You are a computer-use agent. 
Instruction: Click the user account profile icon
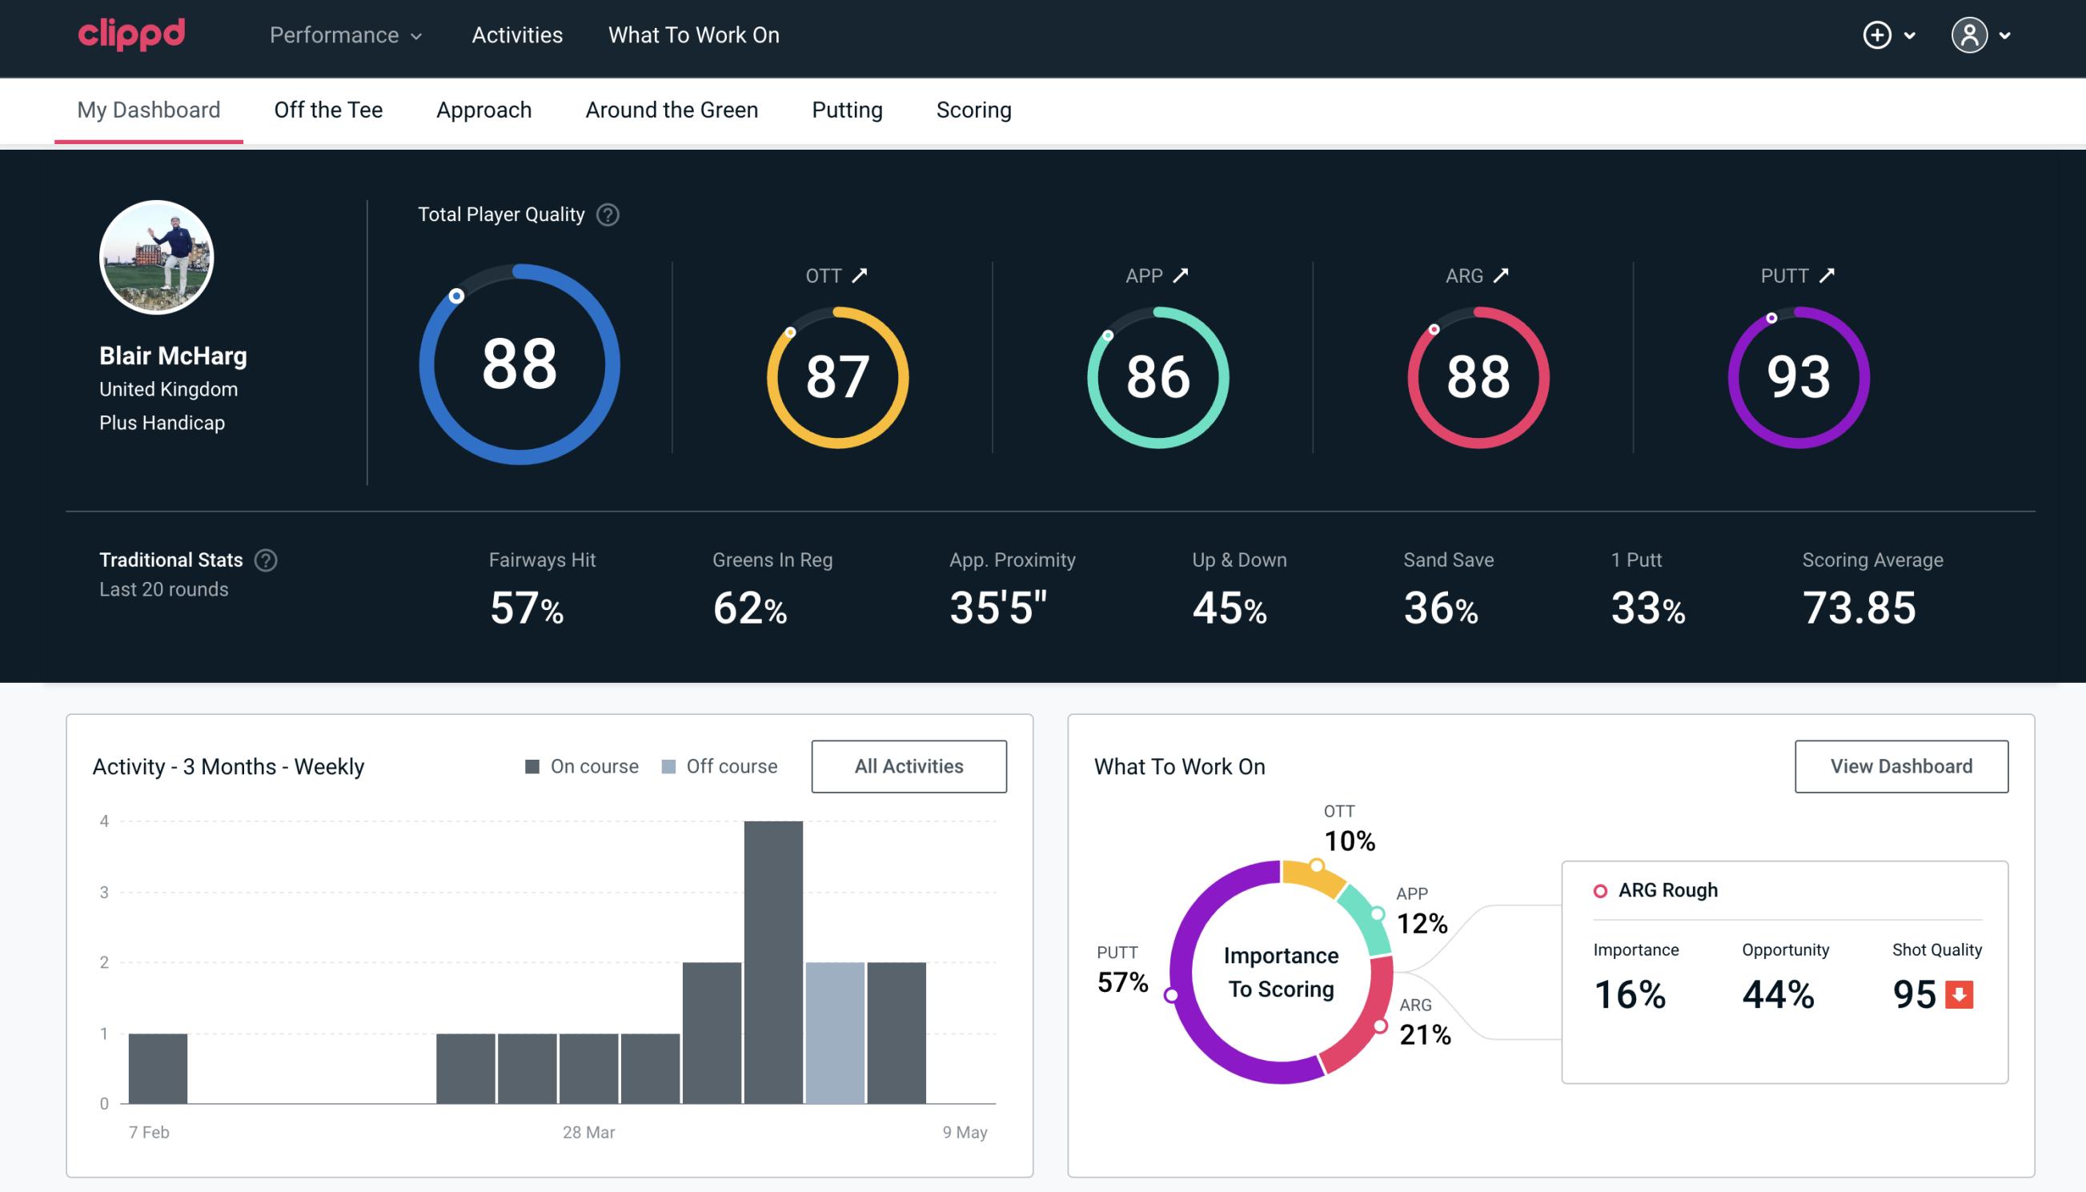pyautogui.click(x=1972, y=36)
